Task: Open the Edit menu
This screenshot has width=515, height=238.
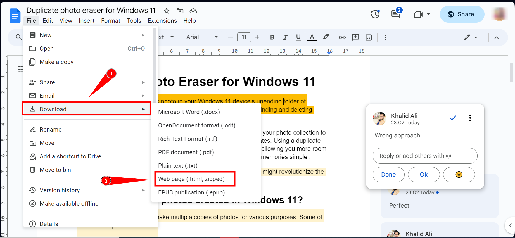Action: (48, 21)
